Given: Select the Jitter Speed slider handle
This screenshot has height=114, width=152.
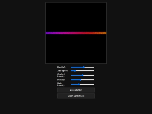Looking at the screenshot, I should pos(75,71).
